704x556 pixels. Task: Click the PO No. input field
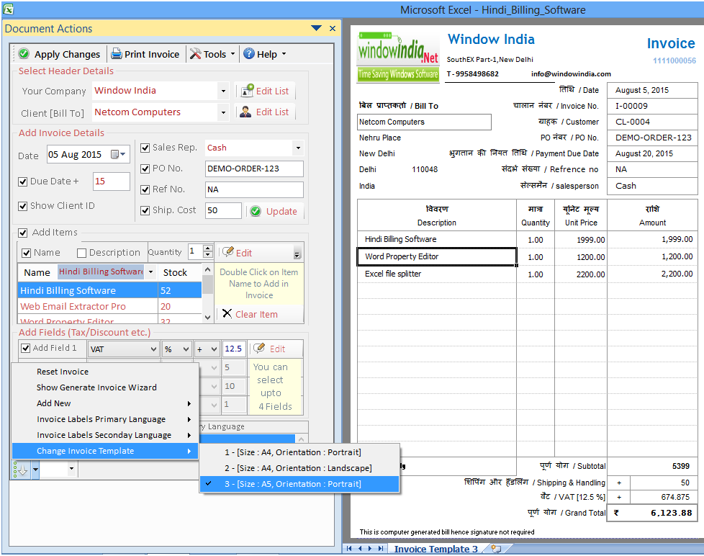(254, 169)
